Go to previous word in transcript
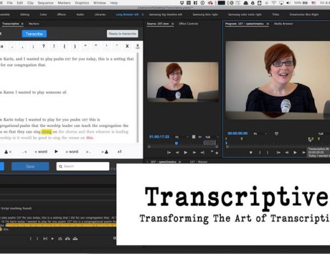330x254 pixels. (x=41, y=152)
